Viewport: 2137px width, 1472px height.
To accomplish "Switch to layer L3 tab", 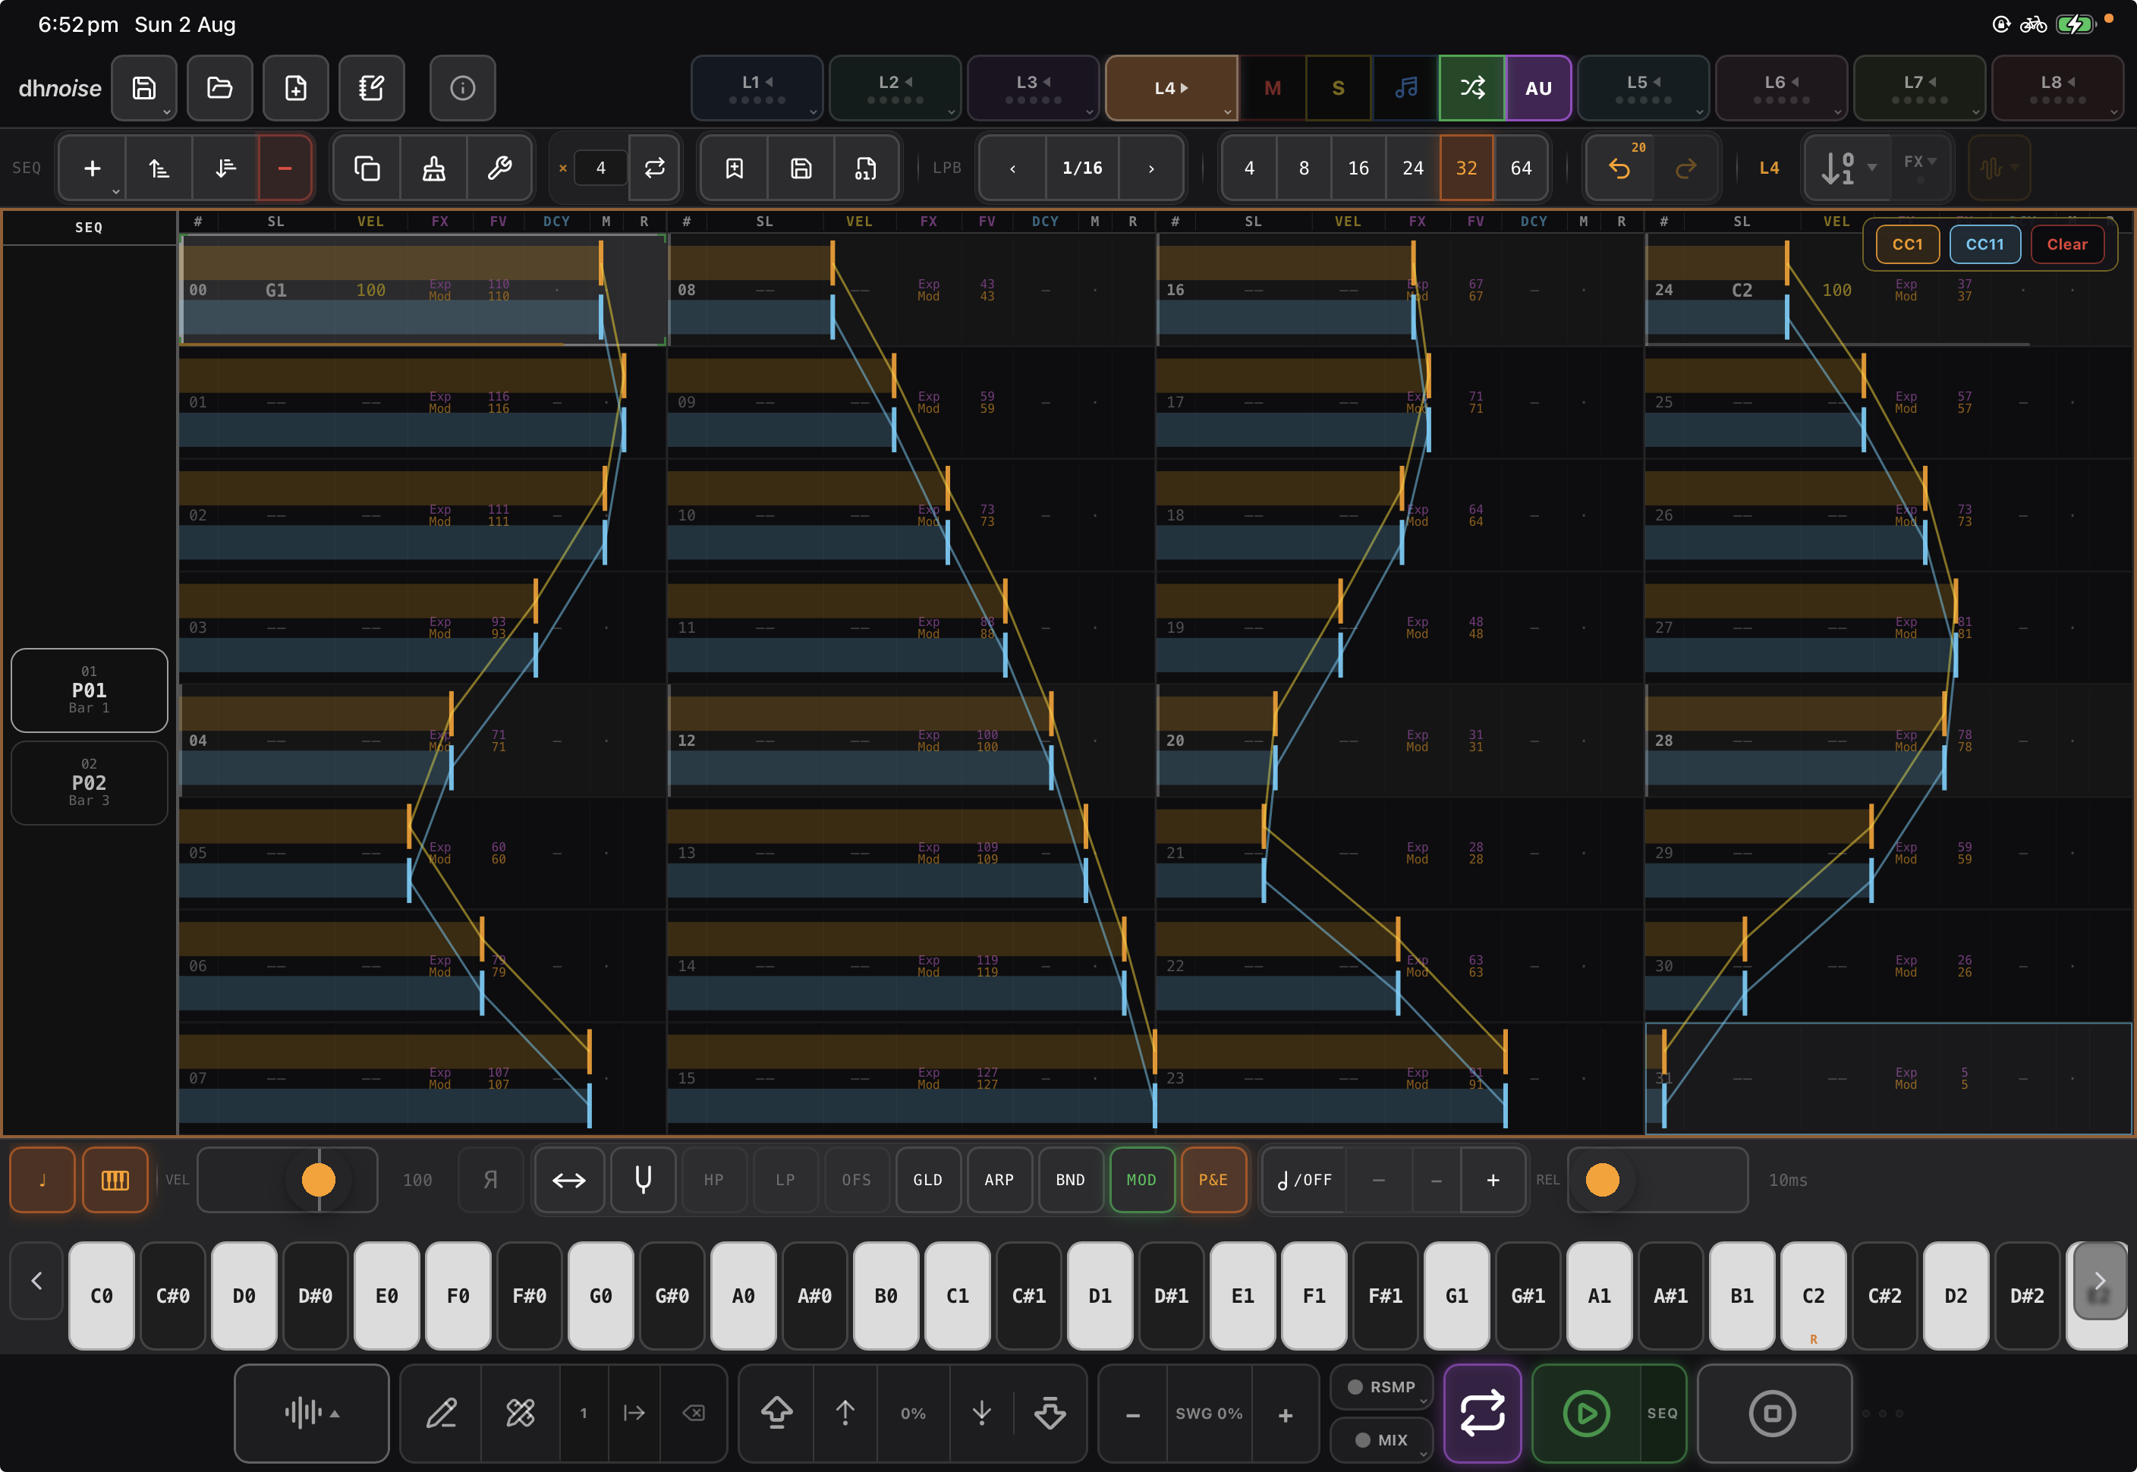I will pyautogui.click(x=1033, y=89).
